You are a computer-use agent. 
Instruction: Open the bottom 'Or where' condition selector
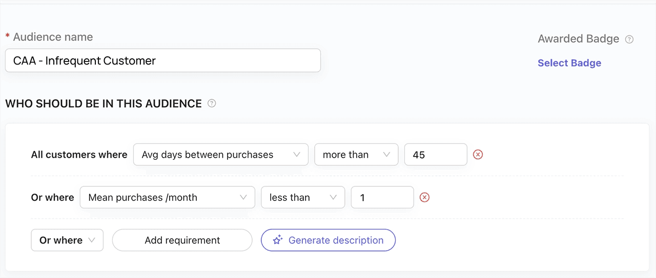click(67, 240)
